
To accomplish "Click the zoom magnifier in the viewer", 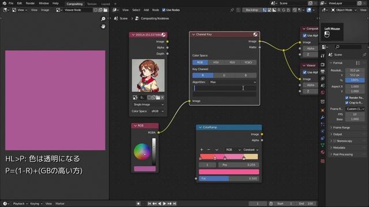I will tap(103, 19).
